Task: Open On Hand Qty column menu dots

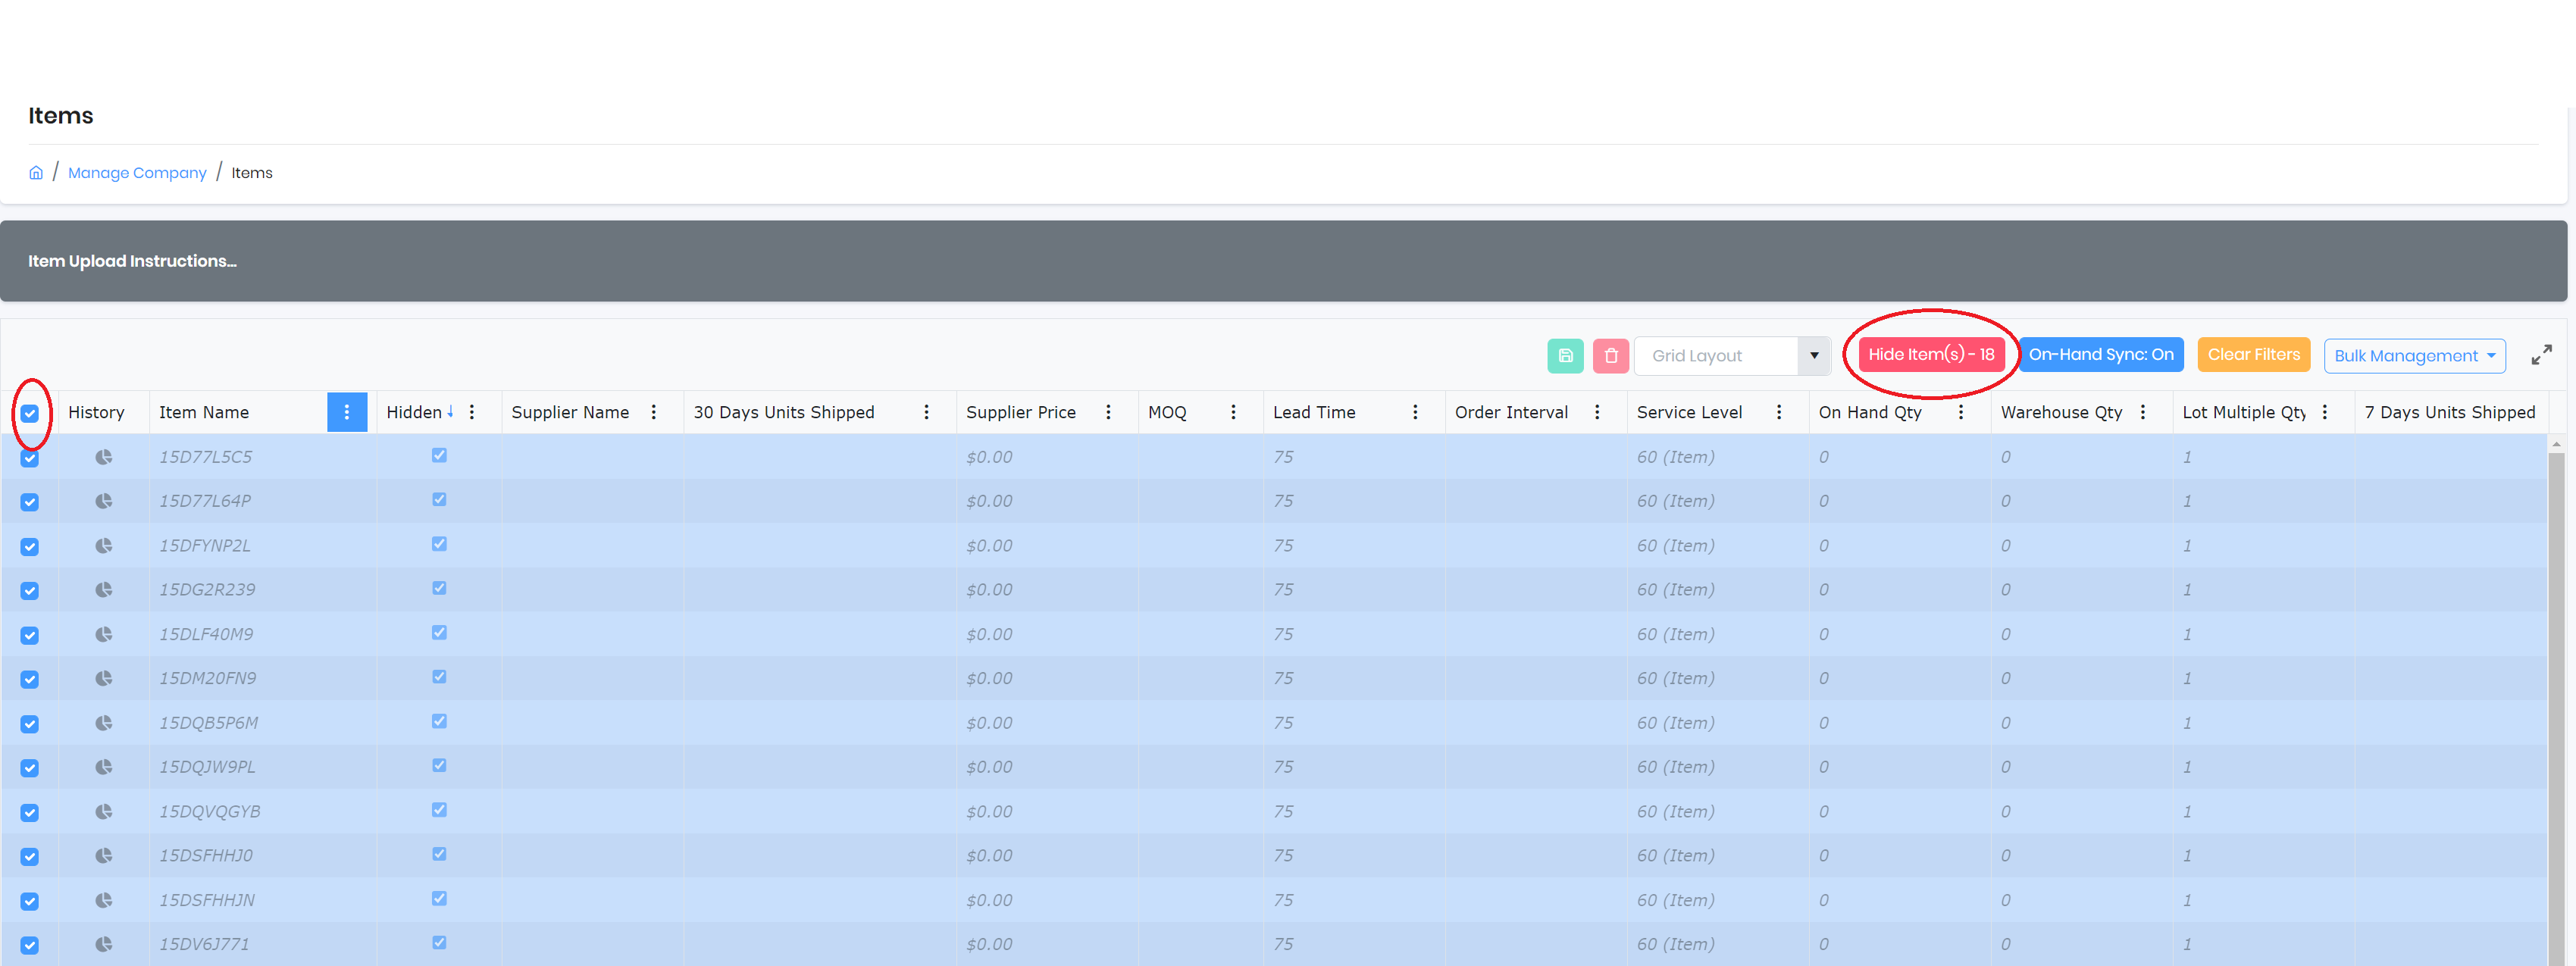Action: [x=1961, y=412]
